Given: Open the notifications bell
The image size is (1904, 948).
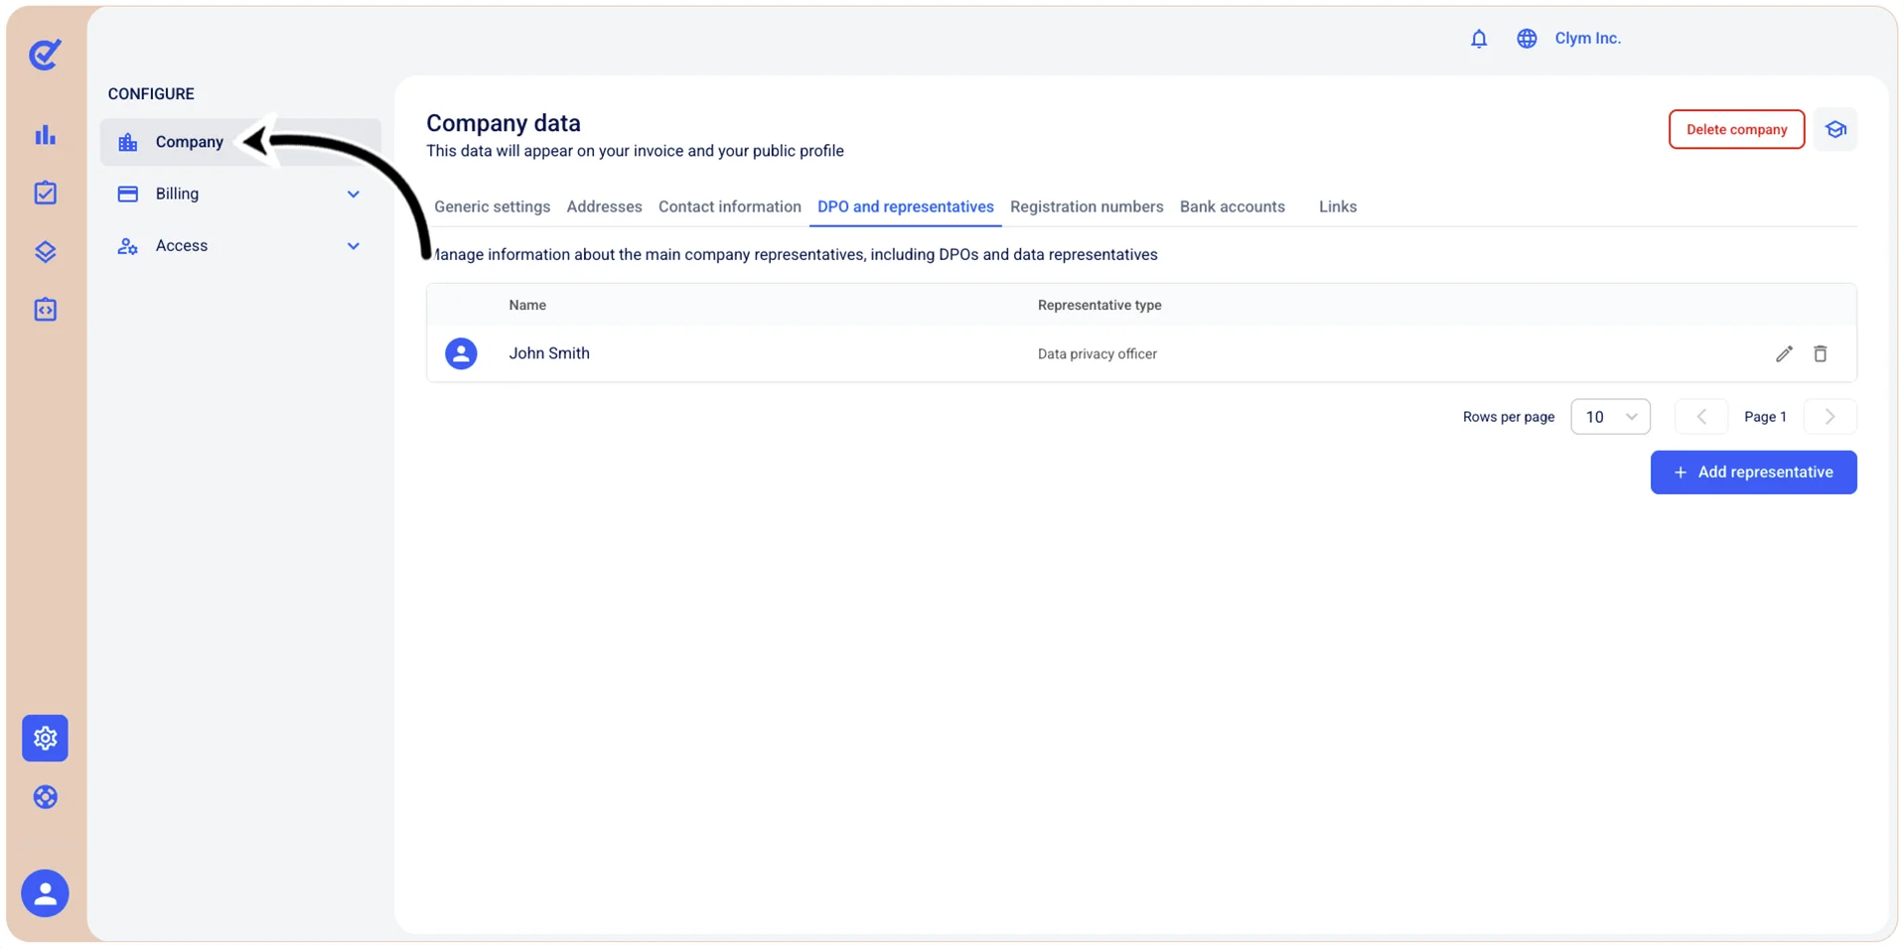Looking at the screenshot, I should tap(1478, 39).
